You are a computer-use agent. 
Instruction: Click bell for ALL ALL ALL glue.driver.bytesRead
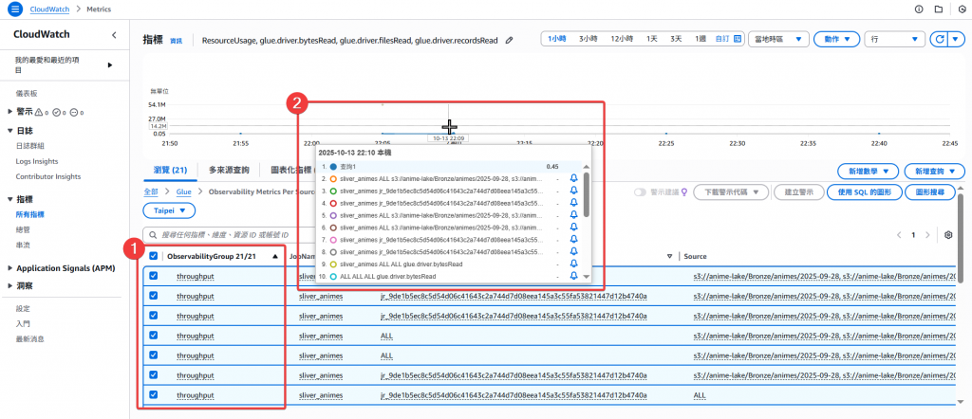pos(573,276)
